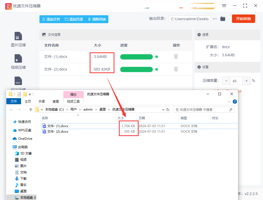The width and height of the screenshot is (263, 200).
Task: Select 文件- (1).docx row in compressor list
Action: click(x=115, y=57)
